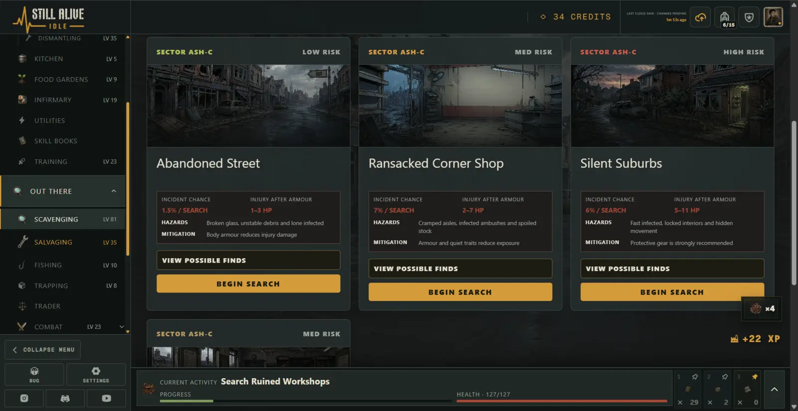Remove quick slot 3 item with X
798x411 pixels.
[x=740, y=403]
